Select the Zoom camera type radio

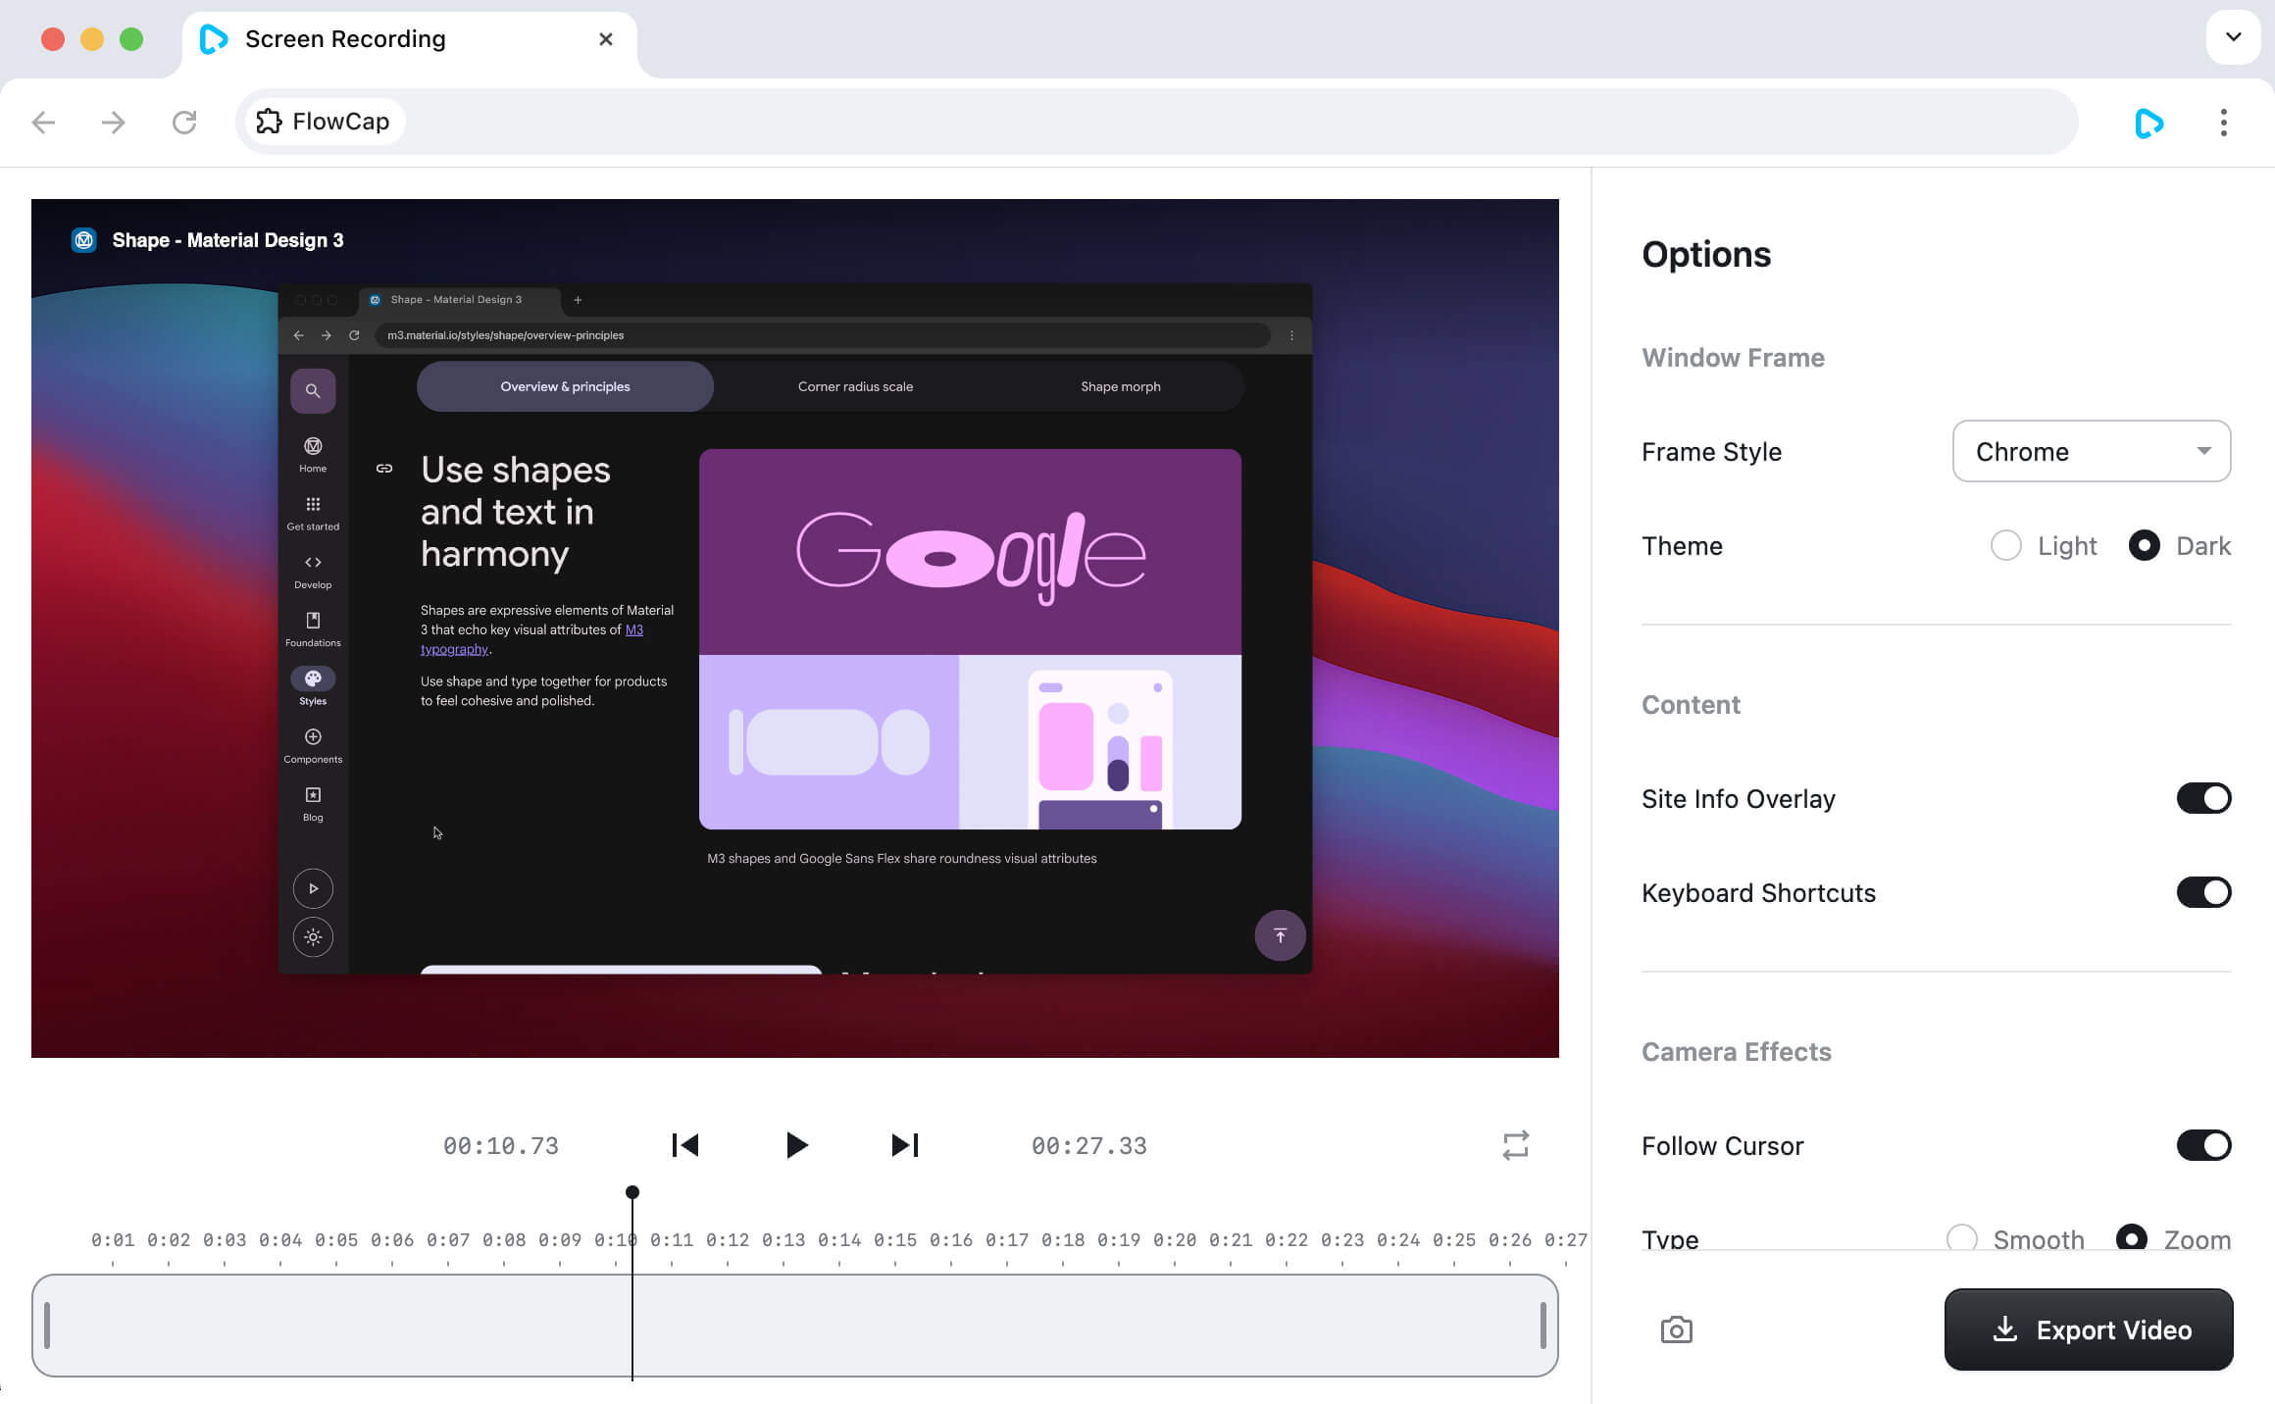[2131, 1237]
